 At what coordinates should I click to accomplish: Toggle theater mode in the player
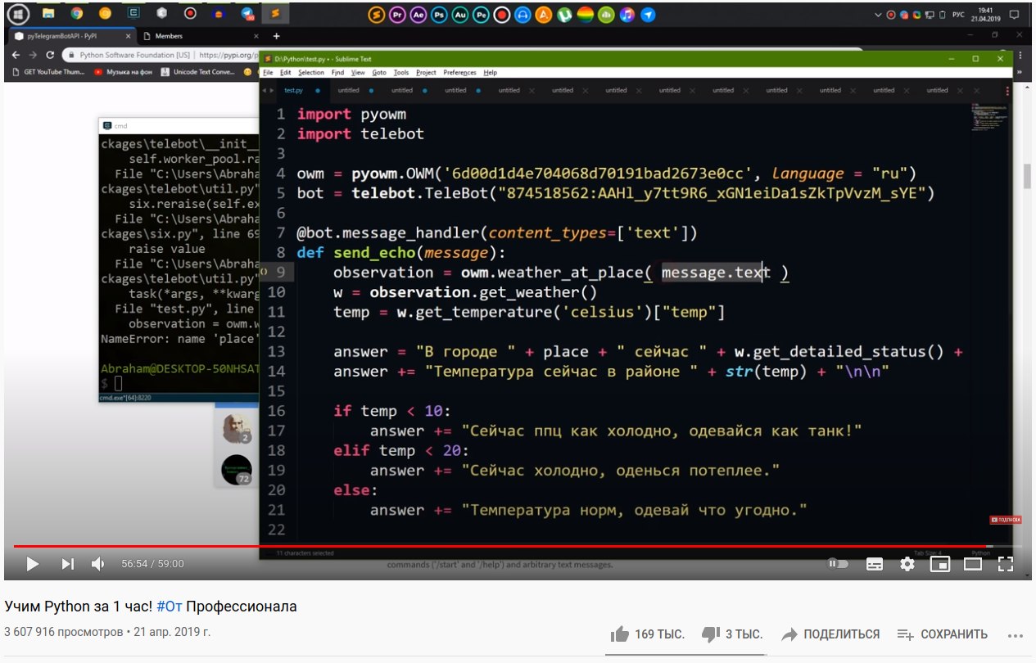click(973, 564)
